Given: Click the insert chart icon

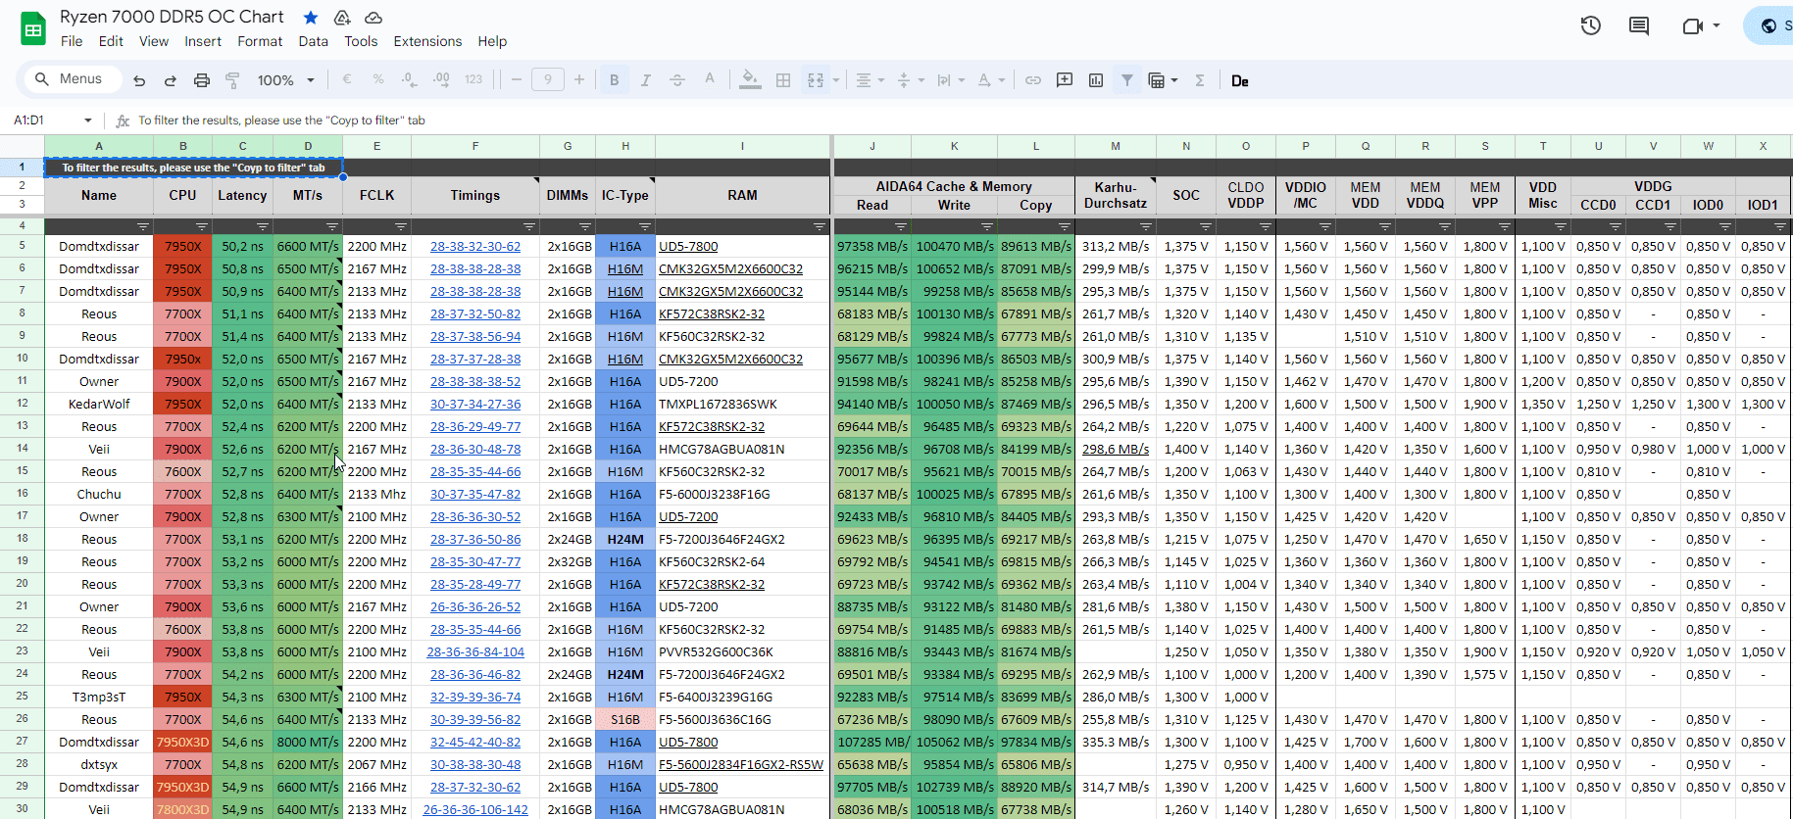Looking at the screenshot, I should [1096, 80].
